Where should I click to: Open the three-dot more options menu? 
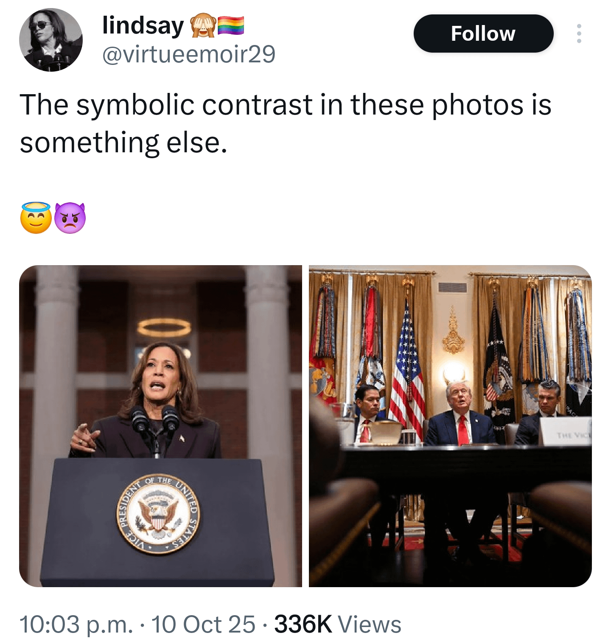click(x=579, y=34)
